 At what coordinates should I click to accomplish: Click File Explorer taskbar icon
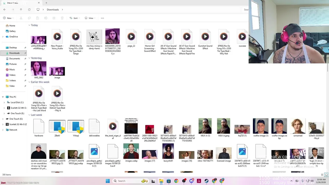pyautogui.click(x=161, y=181)
